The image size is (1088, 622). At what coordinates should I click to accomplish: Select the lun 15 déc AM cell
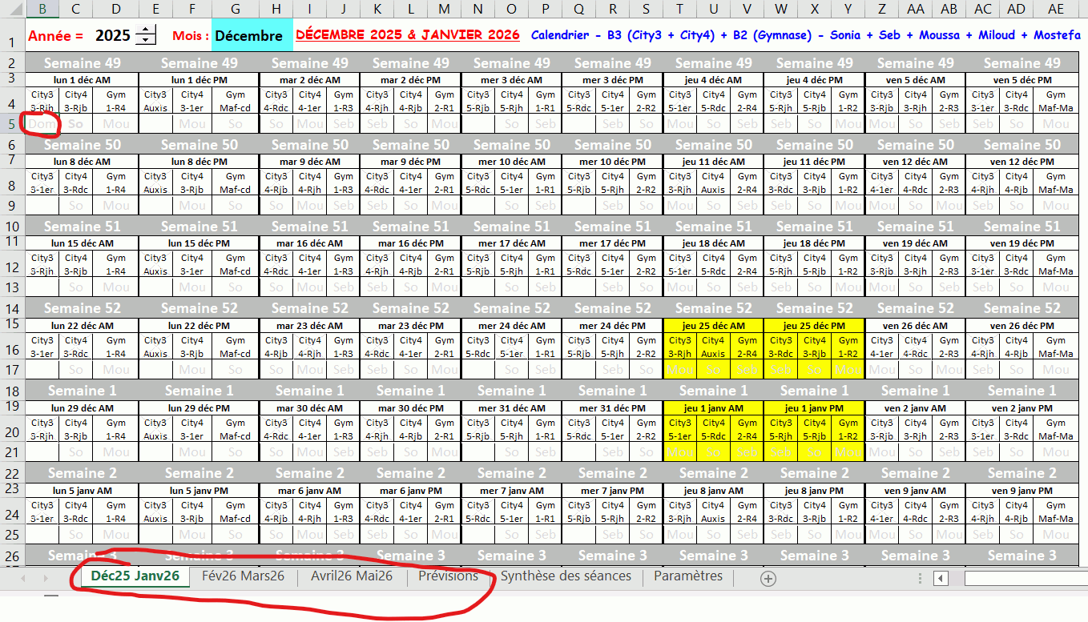[x=82, y=243]
